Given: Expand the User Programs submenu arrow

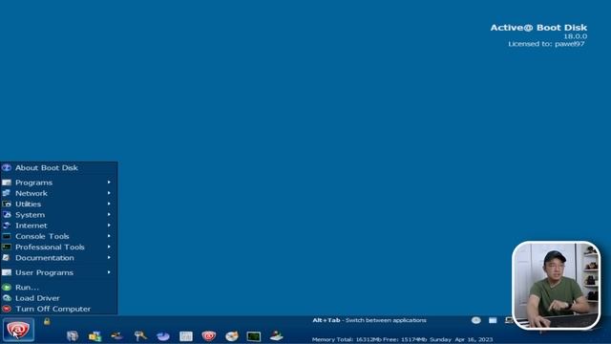Looking at the screenshot, I should click(109, 272).
